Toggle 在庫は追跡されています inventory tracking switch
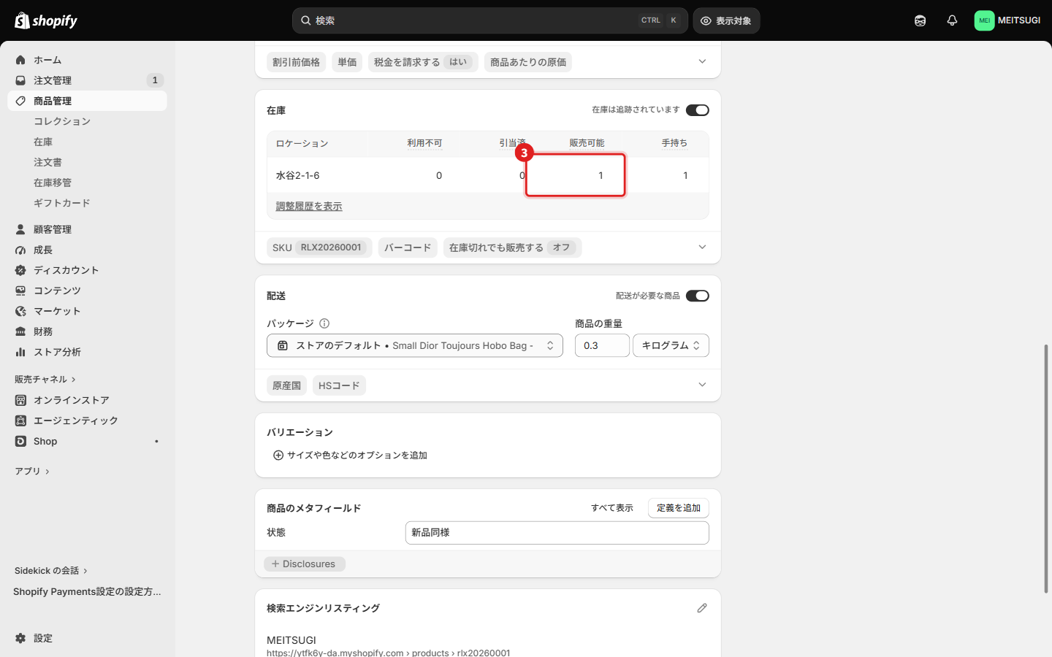The image size is (1052, 657). pos(698,110)
